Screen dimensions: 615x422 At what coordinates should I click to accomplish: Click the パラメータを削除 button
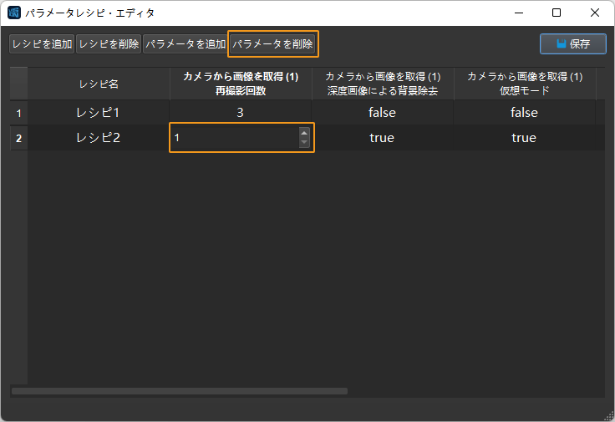point(272,44)
